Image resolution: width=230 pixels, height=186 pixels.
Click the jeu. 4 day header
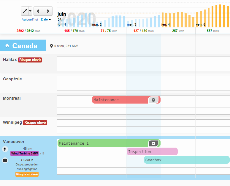click(165, 24)
